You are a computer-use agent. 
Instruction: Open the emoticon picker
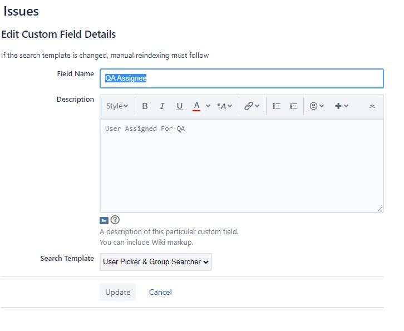tap(317, 106)
